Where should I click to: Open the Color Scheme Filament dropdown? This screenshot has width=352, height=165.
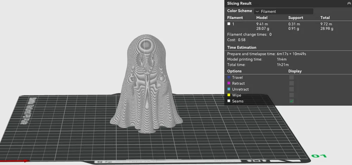point(283,11)
